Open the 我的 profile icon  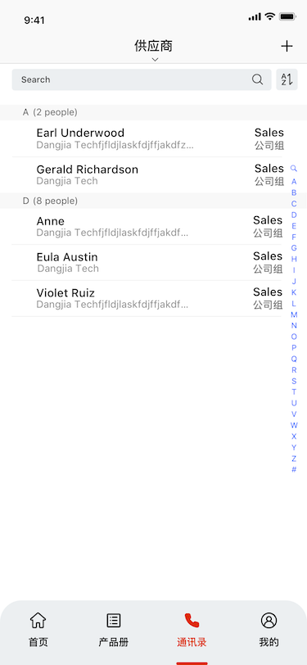(269, 621)
